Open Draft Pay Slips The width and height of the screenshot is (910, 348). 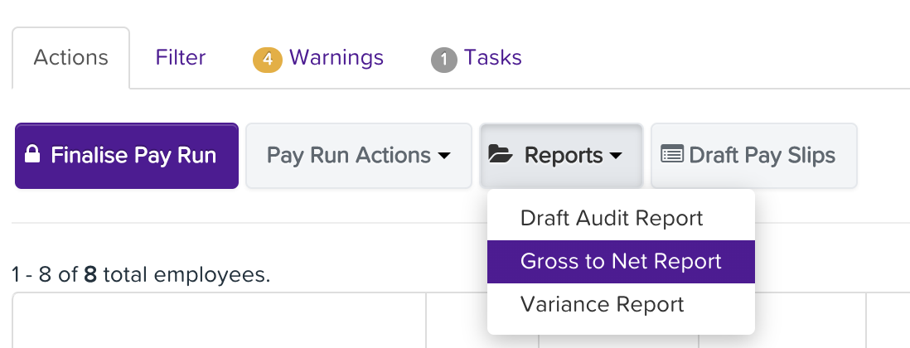tap(754, 156)
